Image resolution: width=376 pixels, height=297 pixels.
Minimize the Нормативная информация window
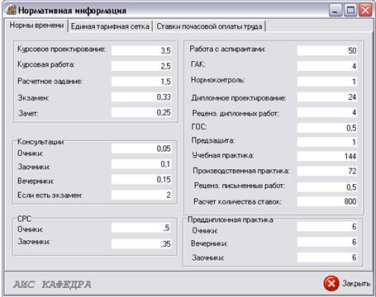[x=336, y=10]
